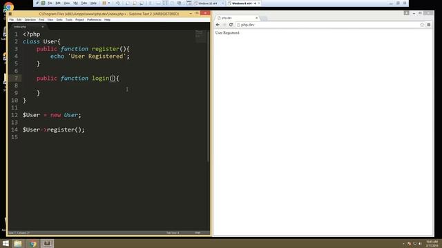Click the Chrome address bar showing php.dev
442x248 pixels.
[x=330, y=25]
